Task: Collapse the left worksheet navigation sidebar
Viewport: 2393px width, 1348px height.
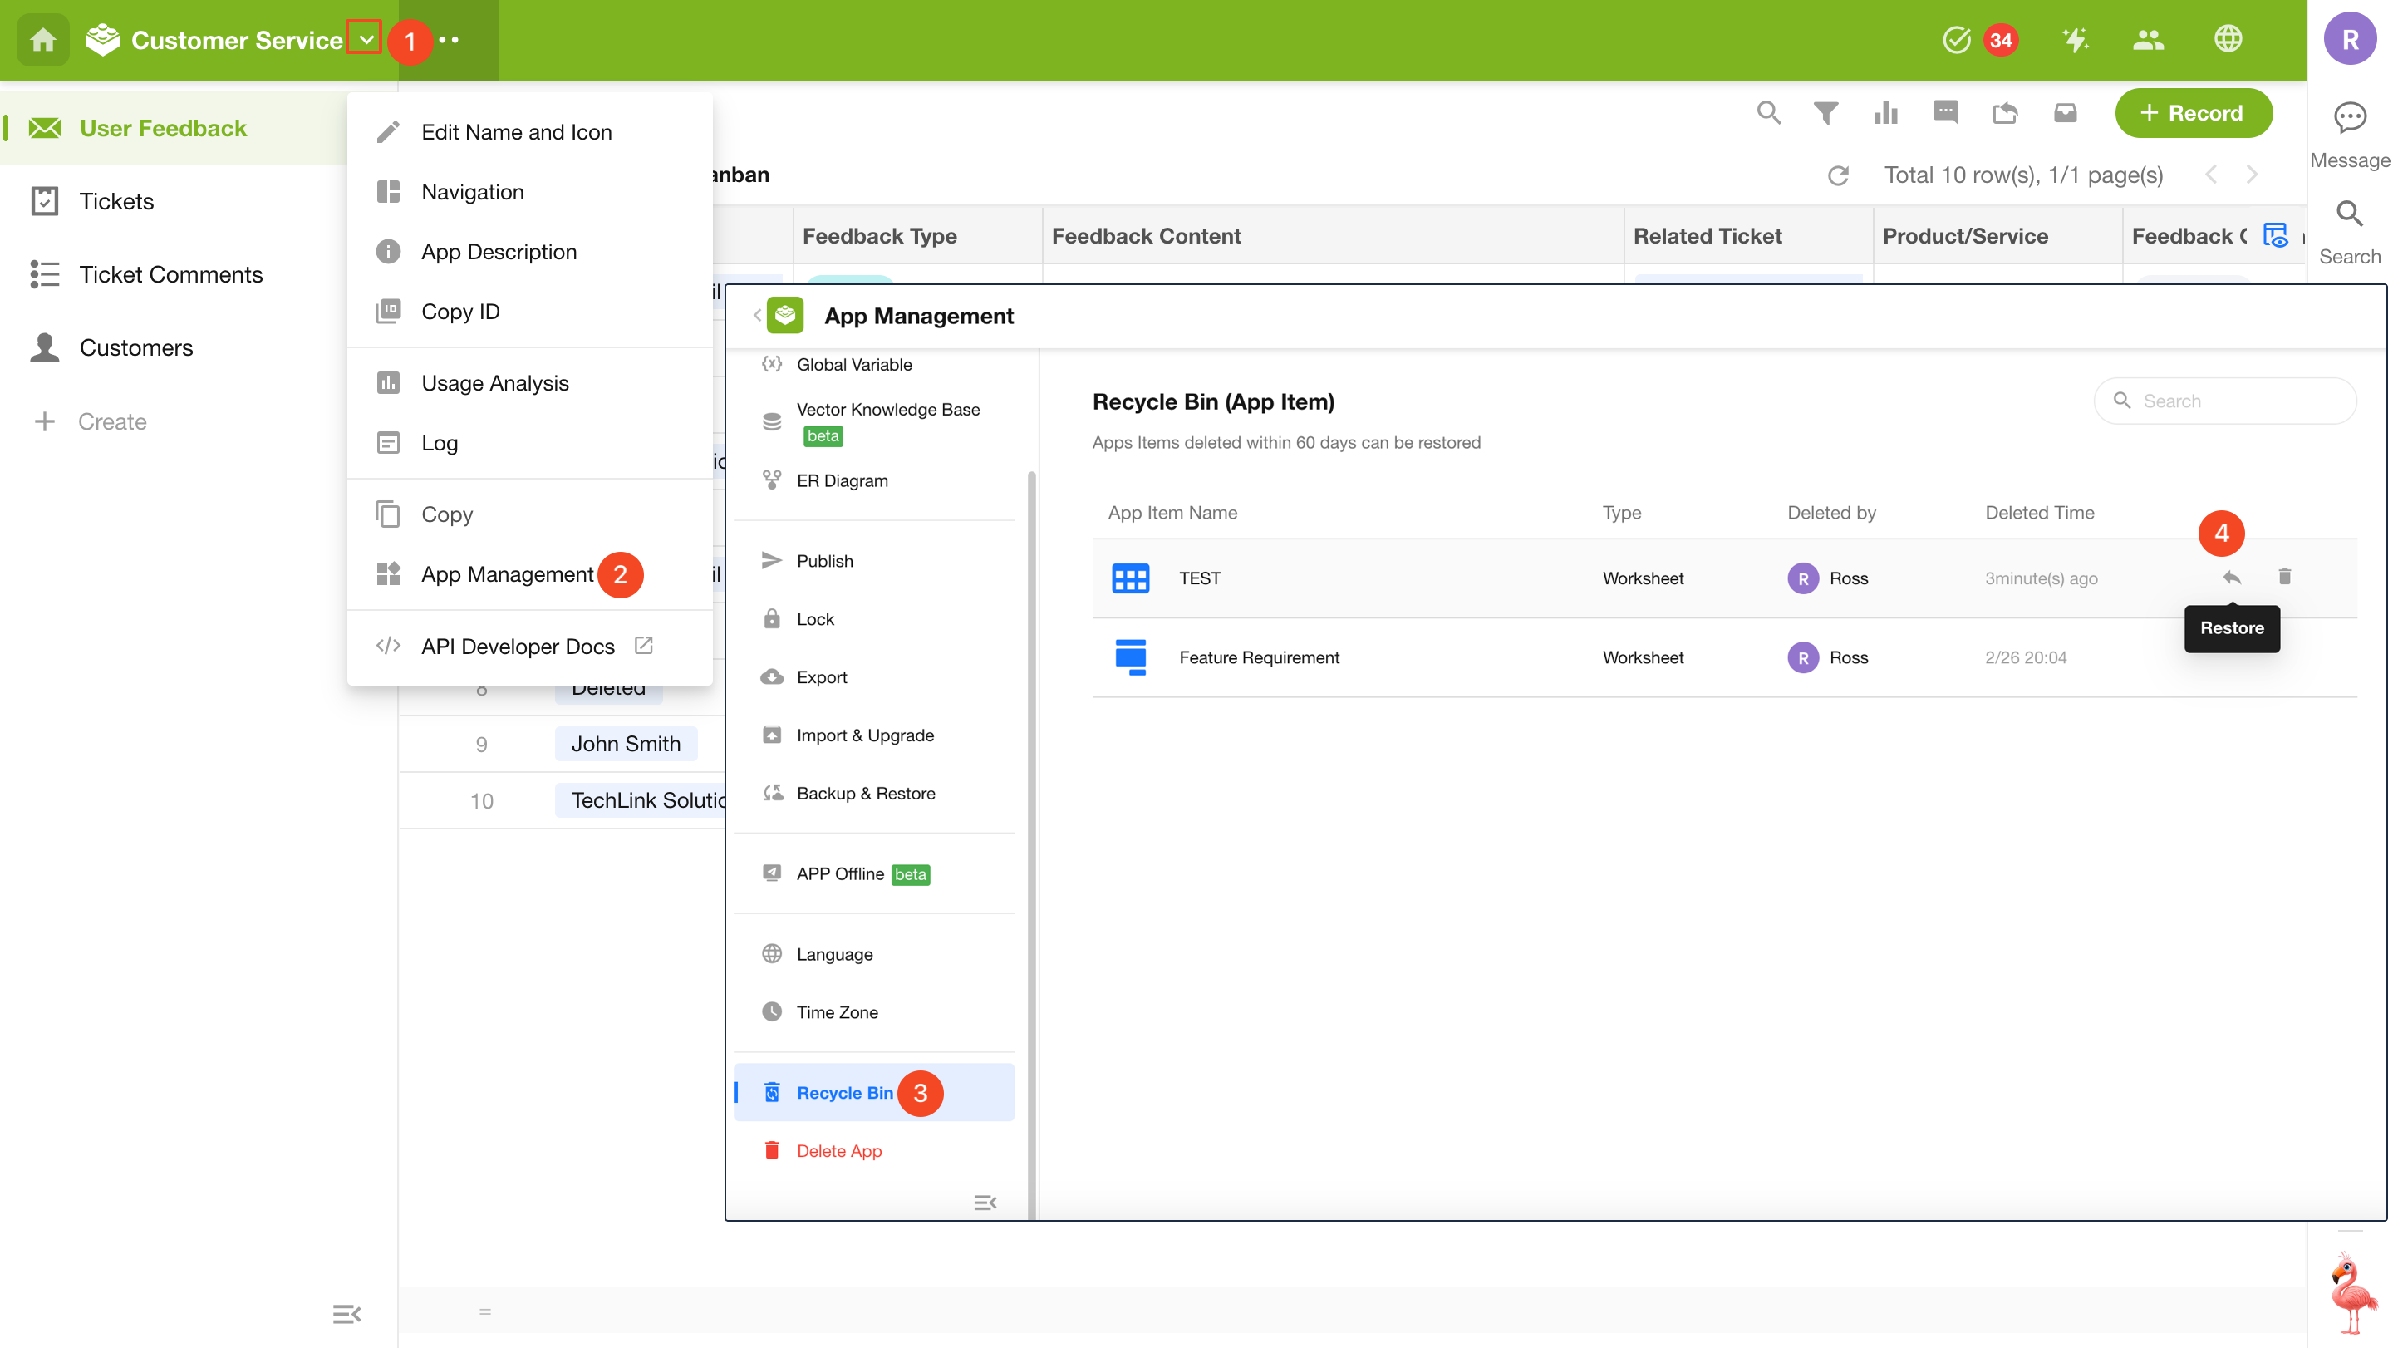Action: [x=346, y=1314]
